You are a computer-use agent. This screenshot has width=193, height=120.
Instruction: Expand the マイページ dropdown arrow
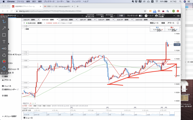tap(18, 16)
